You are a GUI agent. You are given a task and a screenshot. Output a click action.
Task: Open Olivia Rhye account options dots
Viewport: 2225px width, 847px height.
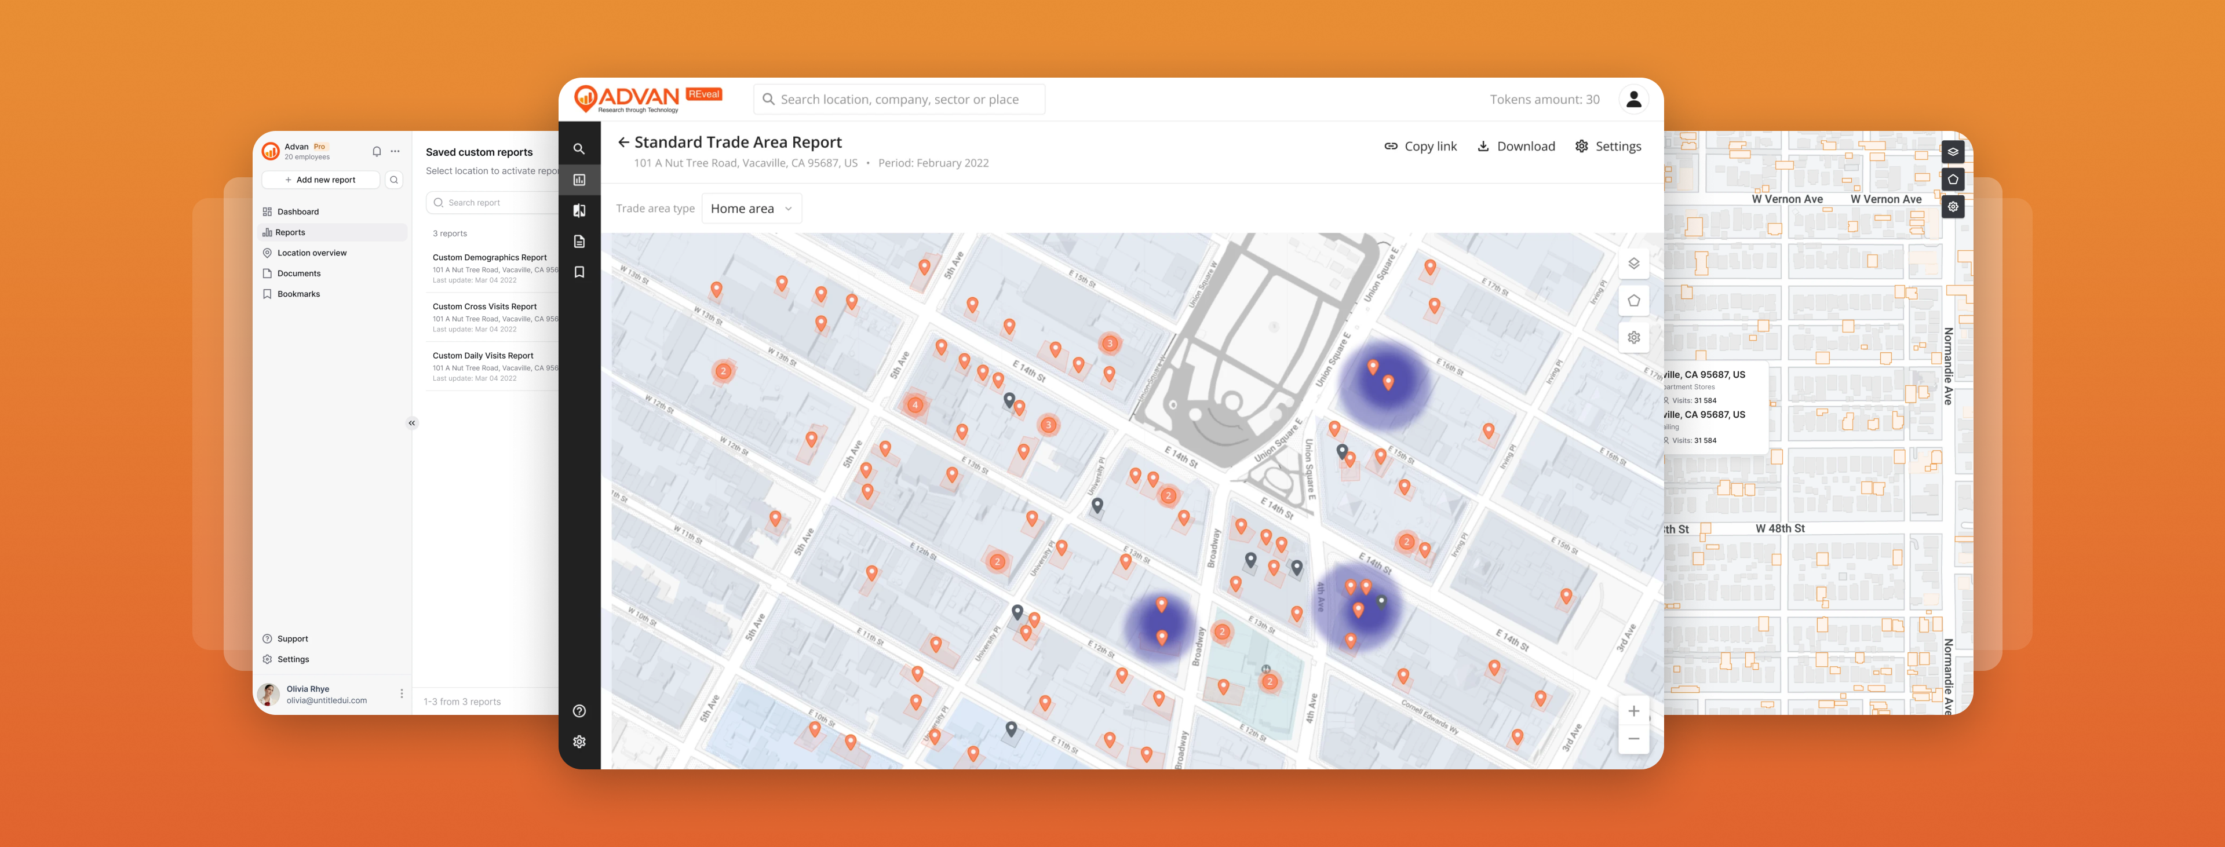[402, 694]
